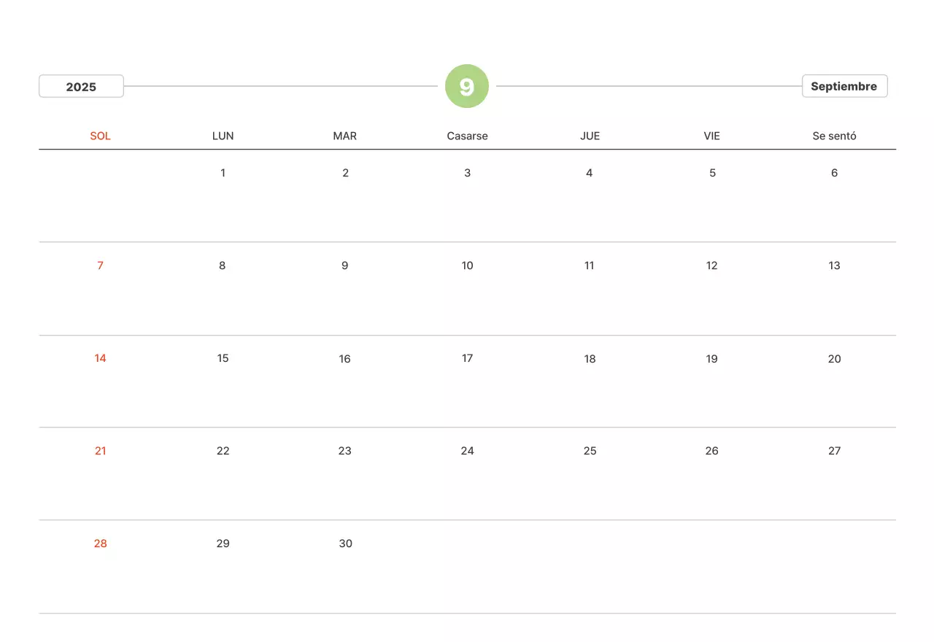The image size is (934, 642).
Task: Click on date 1 in the calendar
Action: pyautogui.click(x=223, y=173)
